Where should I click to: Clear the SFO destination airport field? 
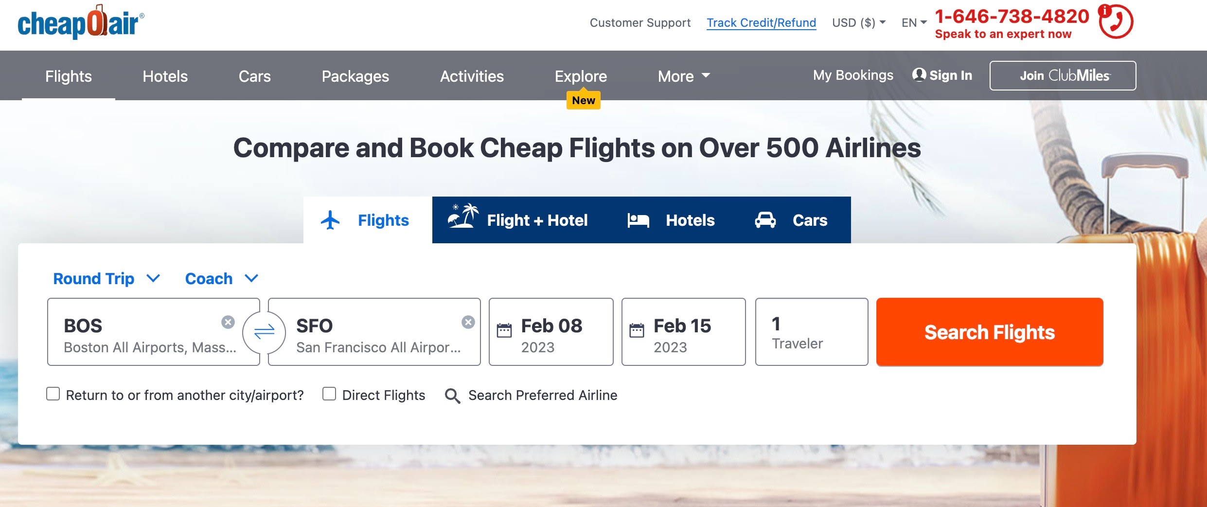(x=468, y=322)
